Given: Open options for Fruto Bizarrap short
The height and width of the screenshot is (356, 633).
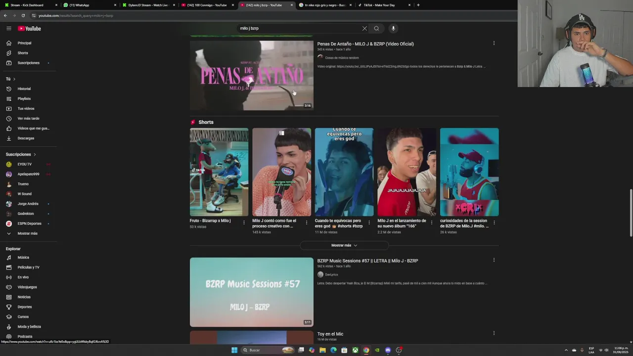Looking at the screenshot, I should pos(244,222).
